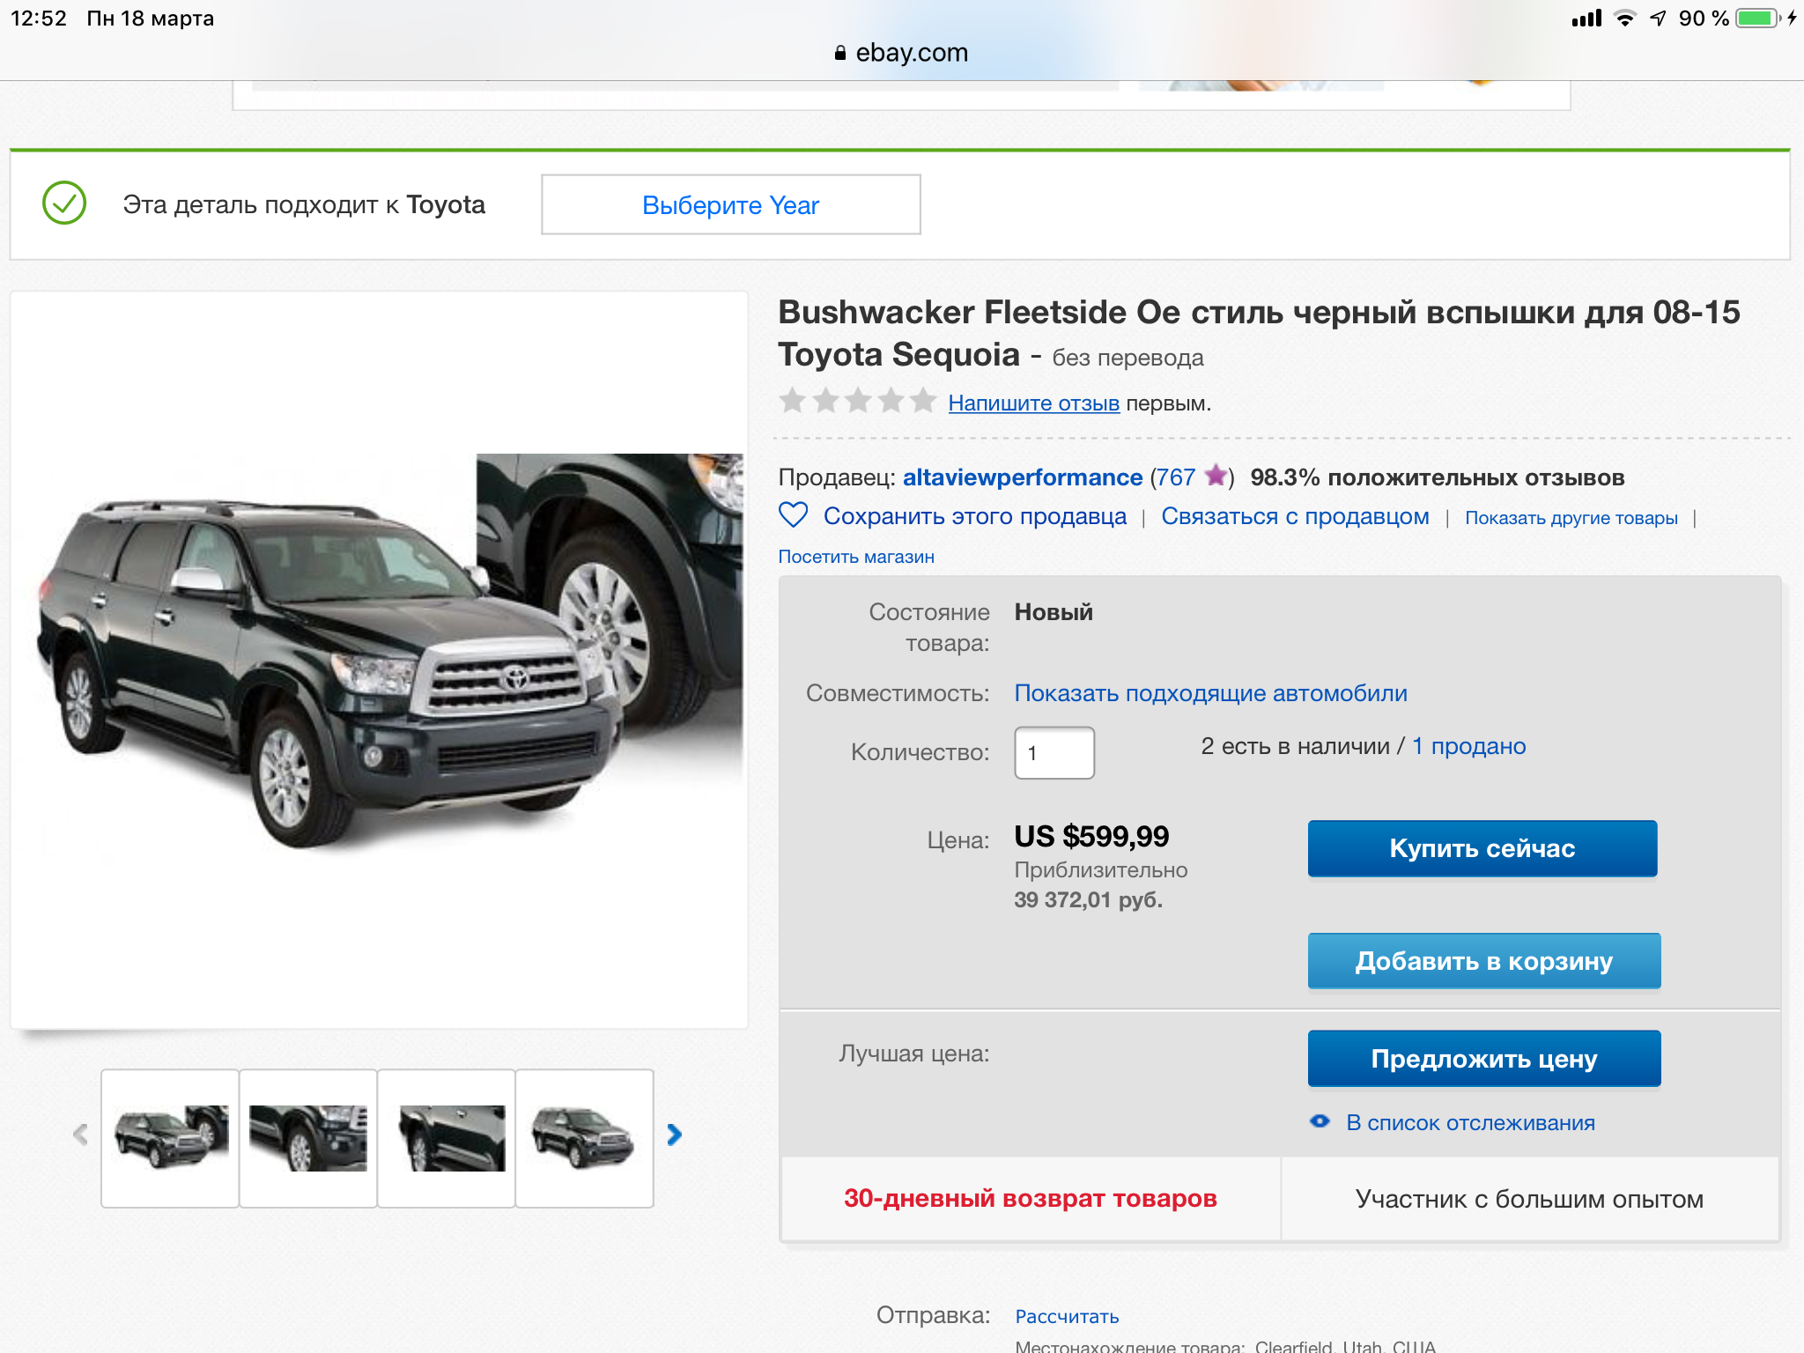Open the altaviewperformance seller link
1804x1353 pixels.
click(x=1023, y=477)
